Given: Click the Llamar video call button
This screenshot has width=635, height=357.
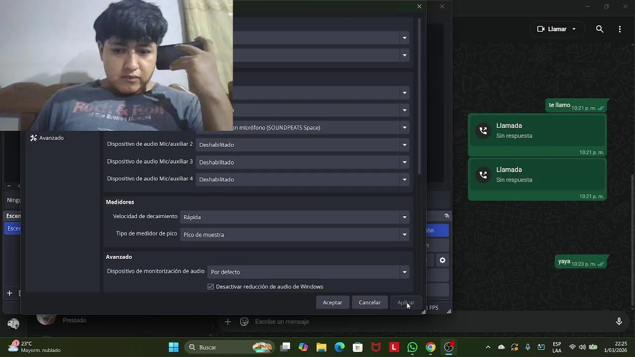Looking at the screenshot, I should click(552, 29).
